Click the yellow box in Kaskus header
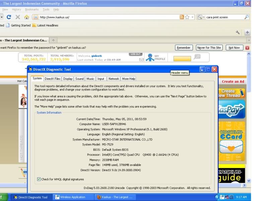Image resolution: width=268 pixels, height=201 pixels. (x=182, y=58)
